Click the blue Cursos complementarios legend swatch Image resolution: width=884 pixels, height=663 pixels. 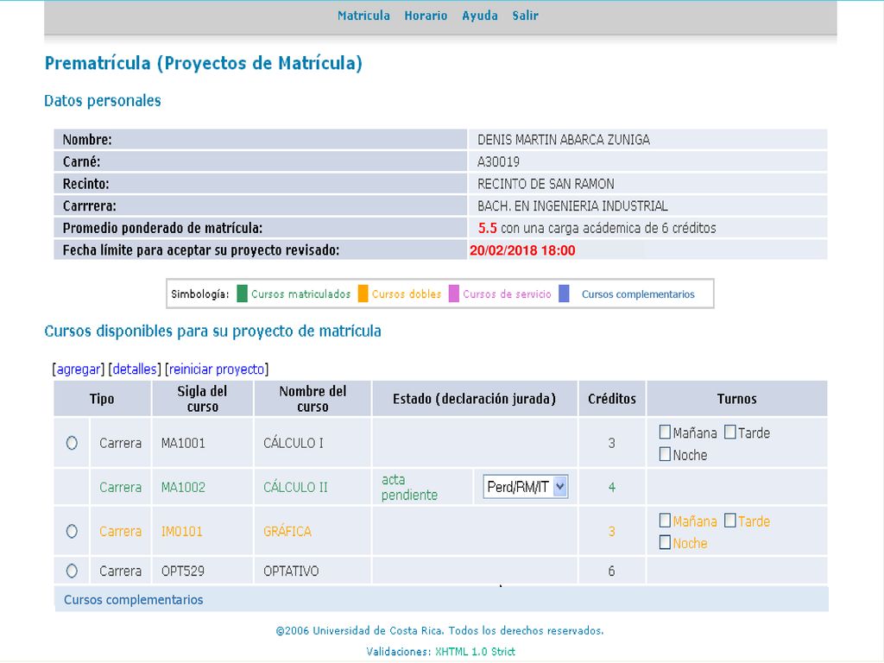coord(564,294)
